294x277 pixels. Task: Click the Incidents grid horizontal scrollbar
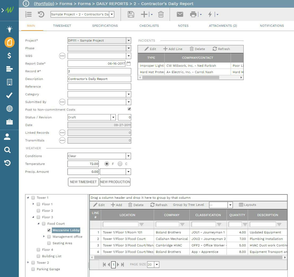[x=181, y=78]
